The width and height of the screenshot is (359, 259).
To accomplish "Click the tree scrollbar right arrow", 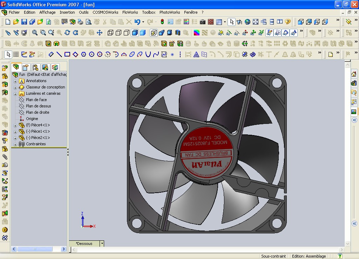I will pos(64,249).
